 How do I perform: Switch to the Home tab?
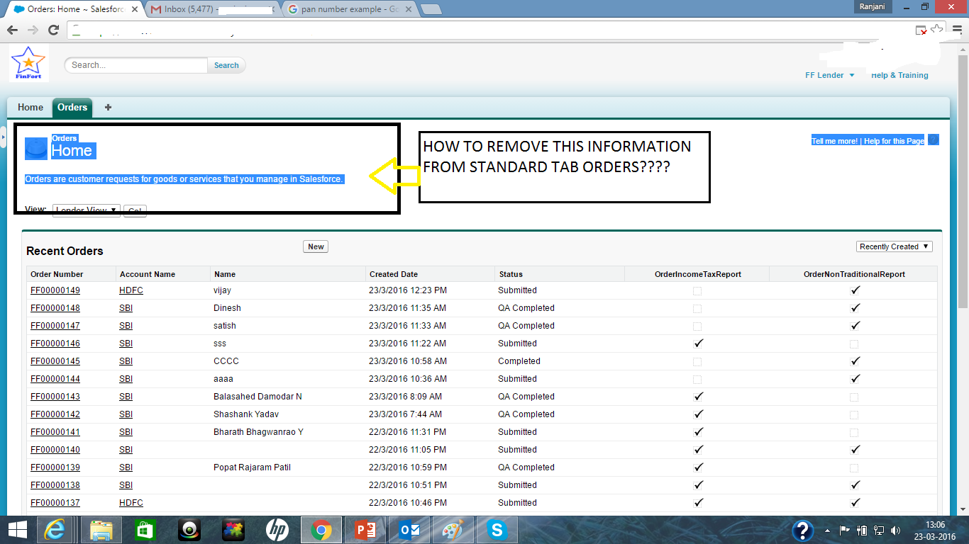pyautogui.click(x=31, y=108)
